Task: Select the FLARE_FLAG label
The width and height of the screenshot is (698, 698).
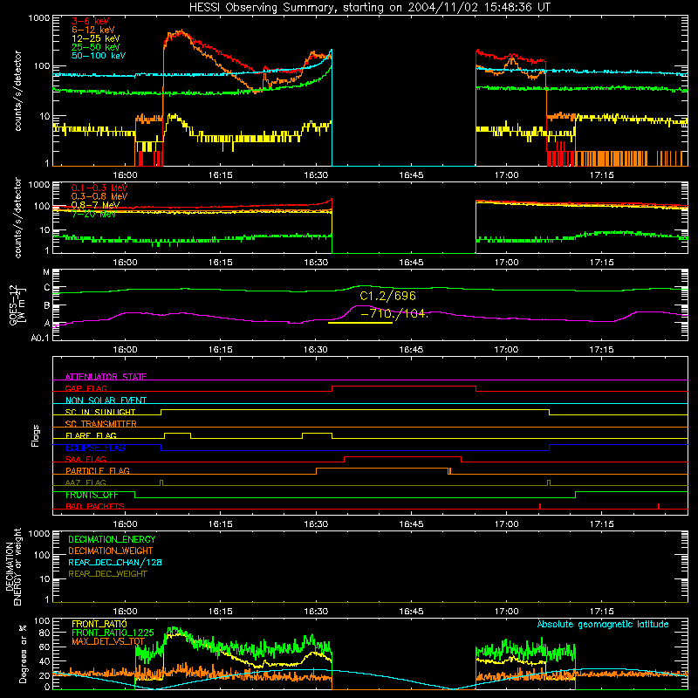Action: (x=91, y=435)
